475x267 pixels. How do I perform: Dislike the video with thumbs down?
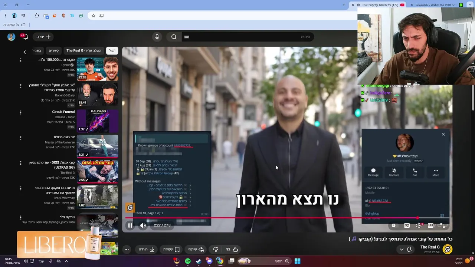(216, 249)
